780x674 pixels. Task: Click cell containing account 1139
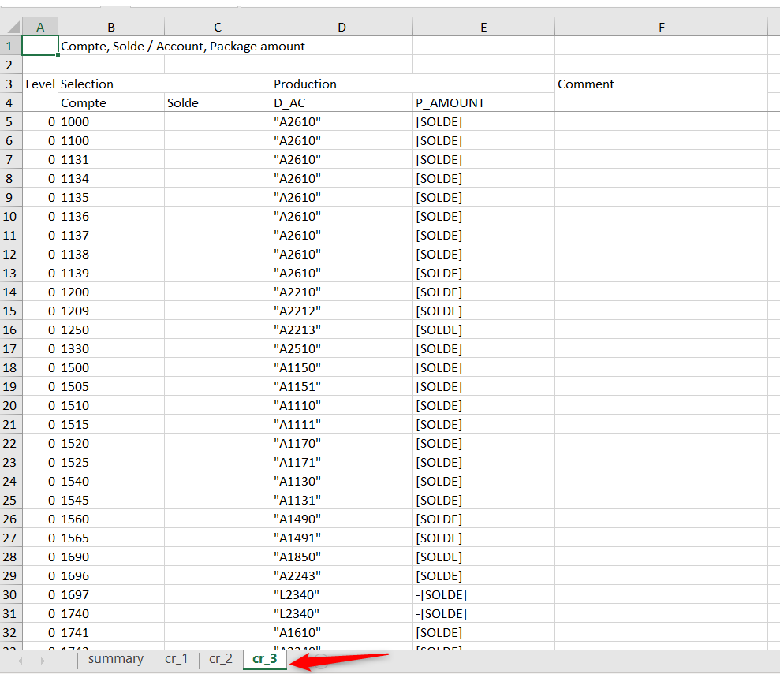(111, 273)
